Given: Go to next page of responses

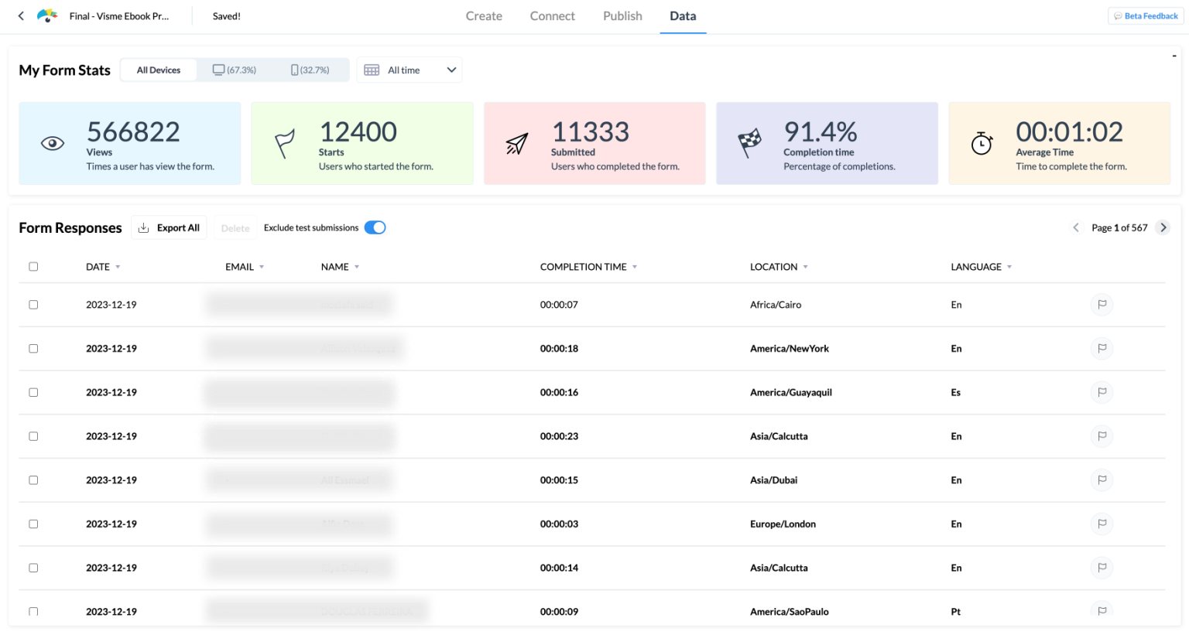Looking at the screenshot, I should 1163,227.
